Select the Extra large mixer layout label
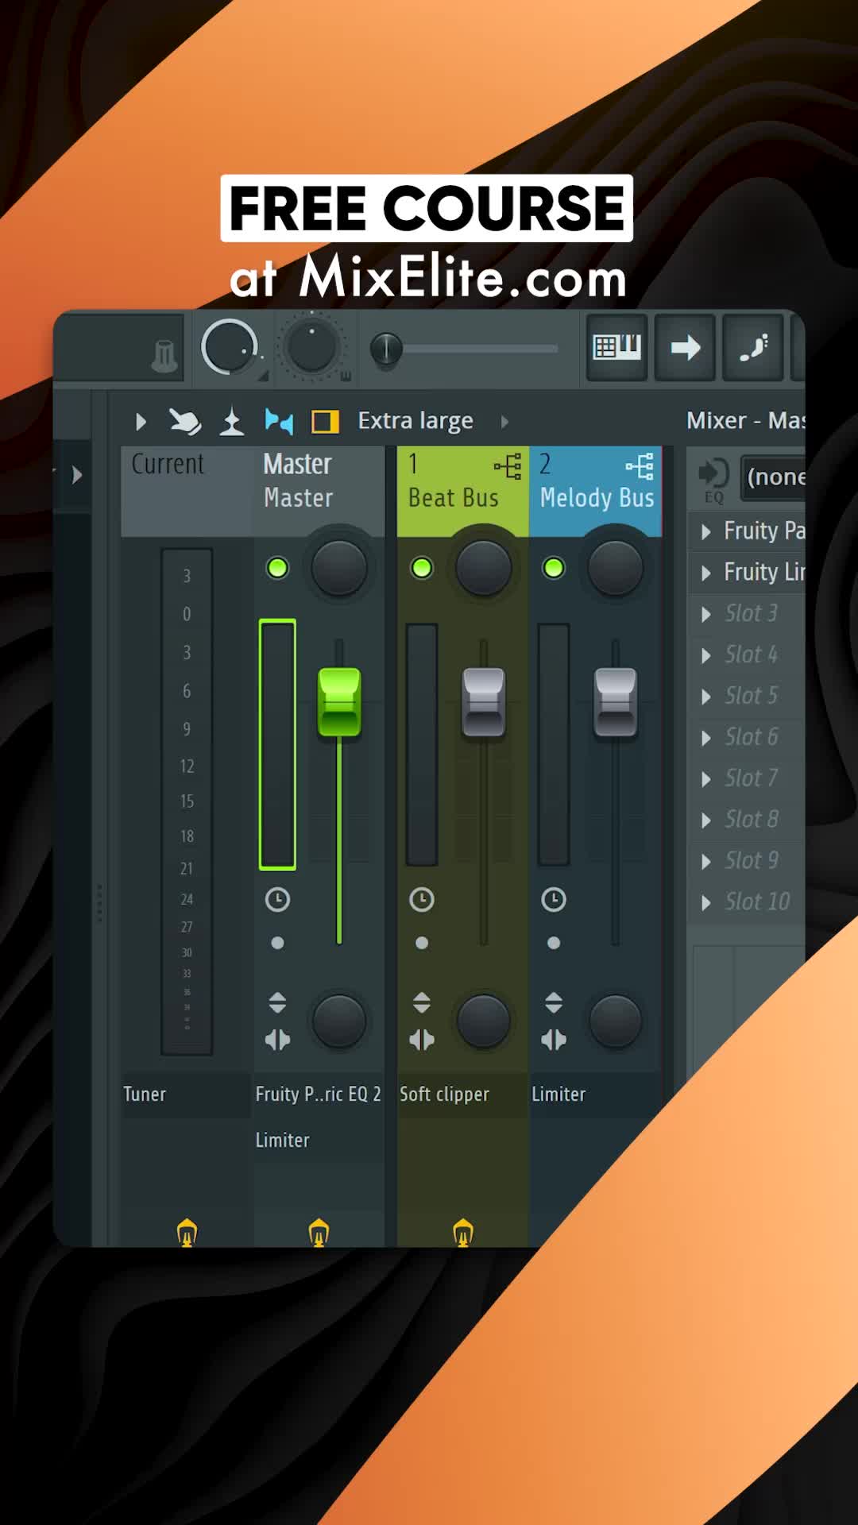 pos(415,420)
